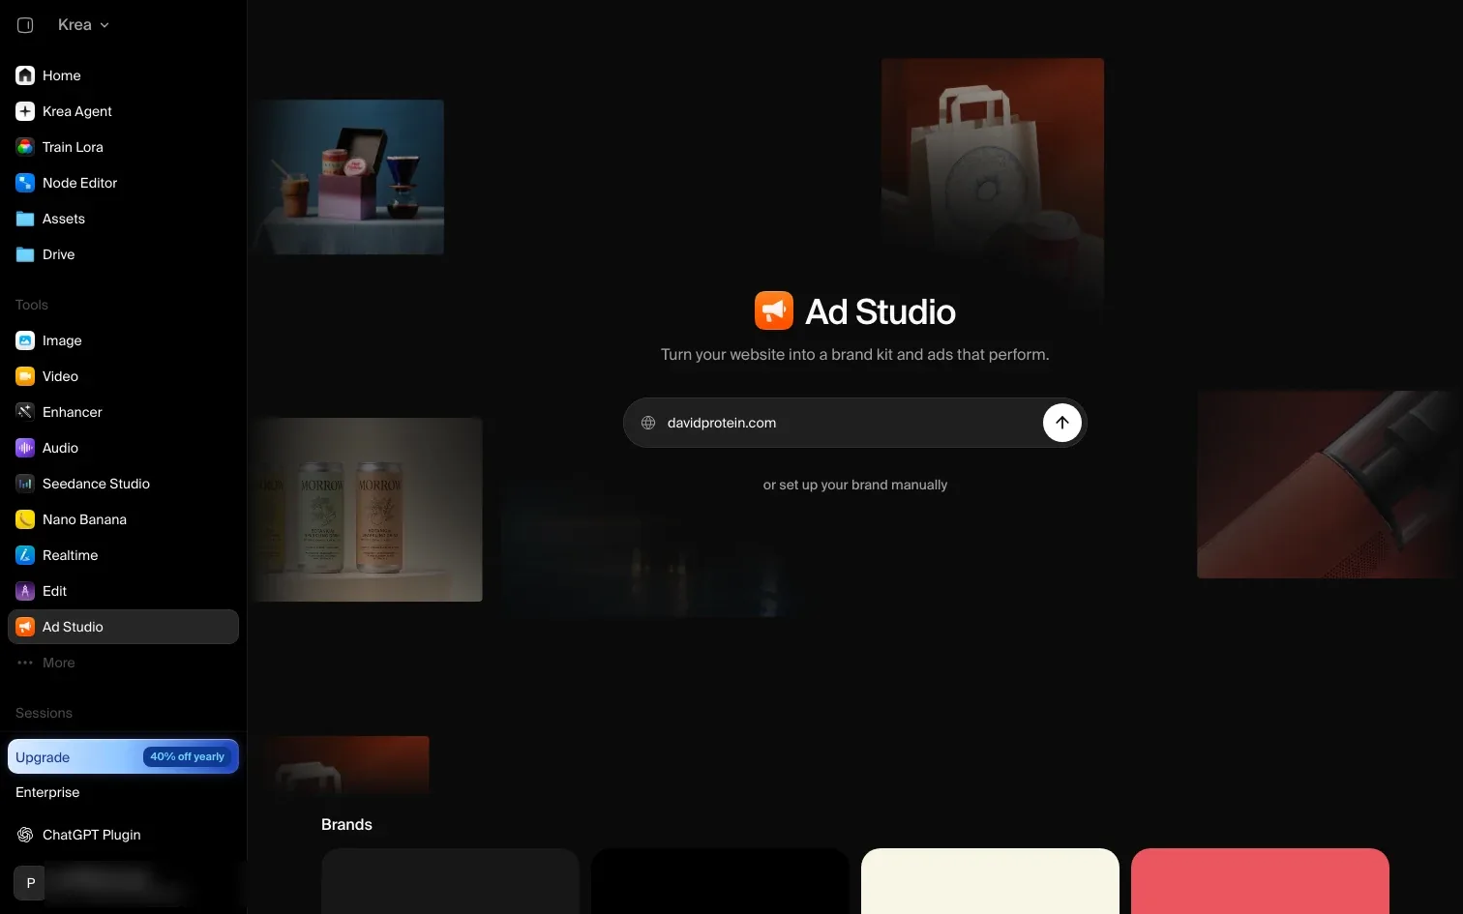Open the Enhancer tool icon
The width and height of the screenshot is (1463, 914).
(x=25, y=412)
